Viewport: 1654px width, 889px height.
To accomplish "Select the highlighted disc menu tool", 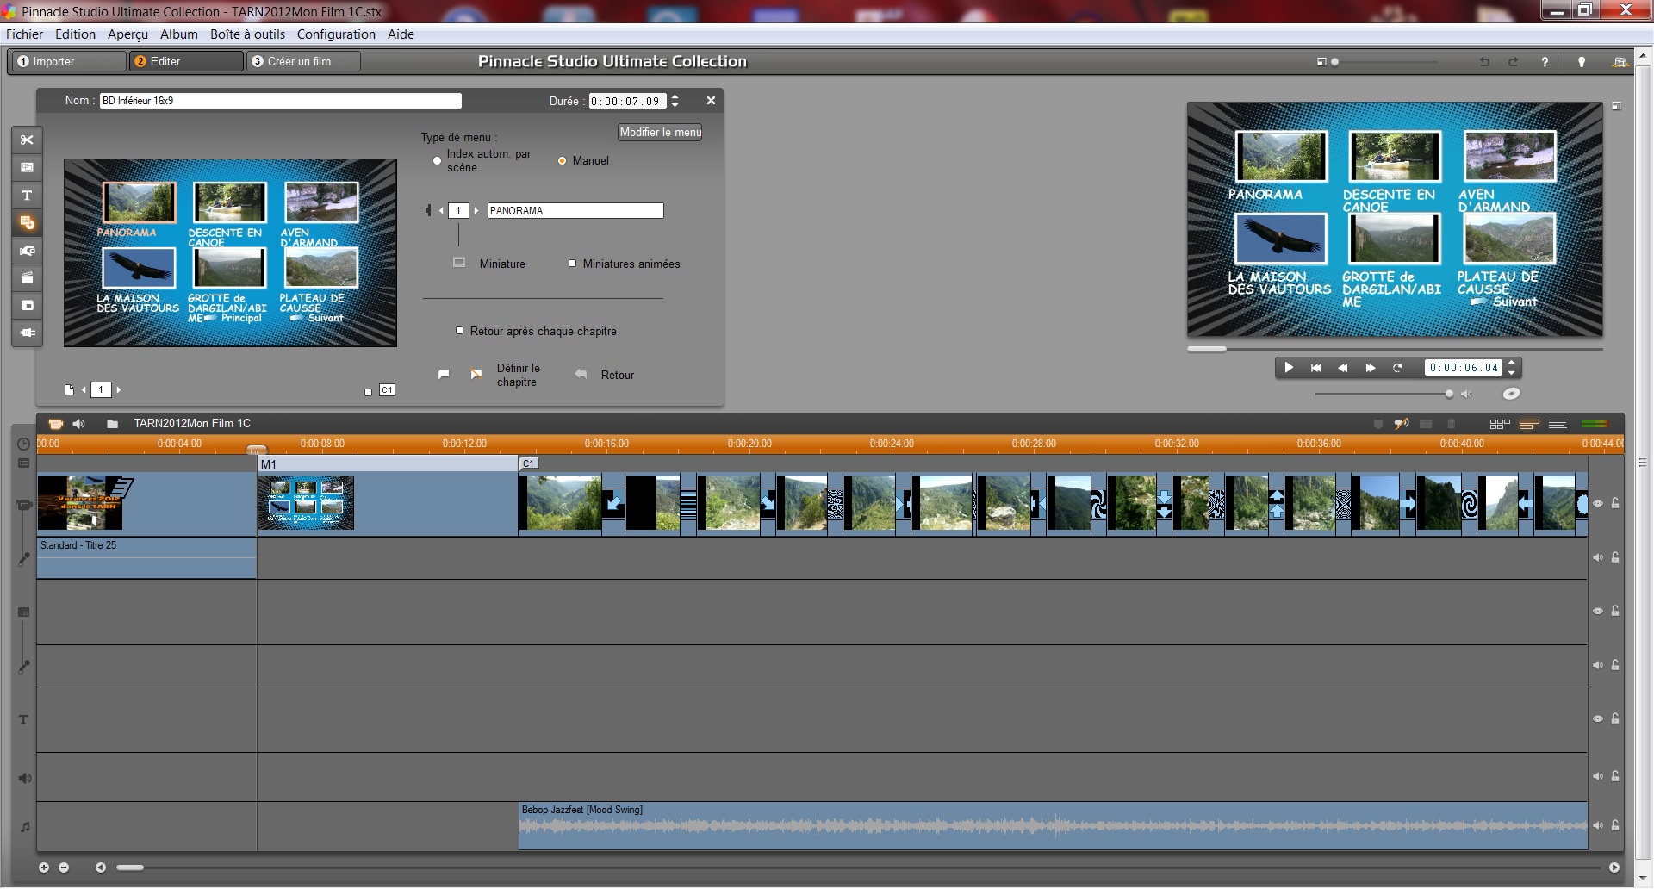I will 27,223.
